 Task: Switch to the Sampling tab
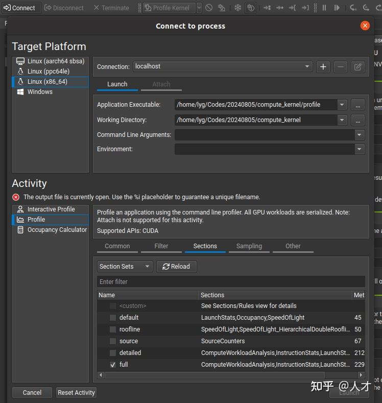(x=249, y=246)
